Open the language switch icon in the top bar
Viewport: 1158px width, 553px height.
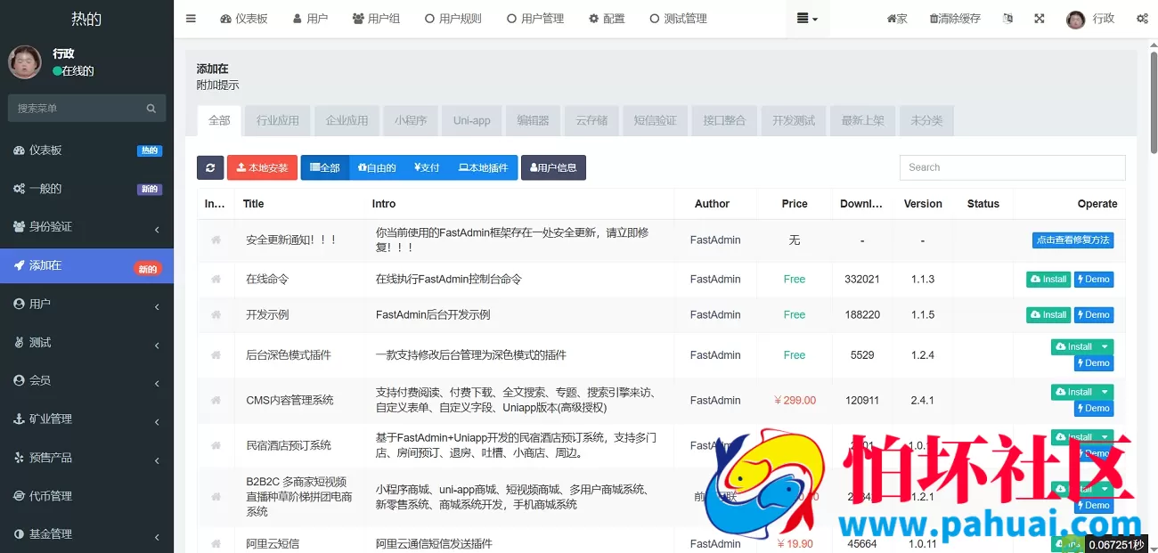1007,18
